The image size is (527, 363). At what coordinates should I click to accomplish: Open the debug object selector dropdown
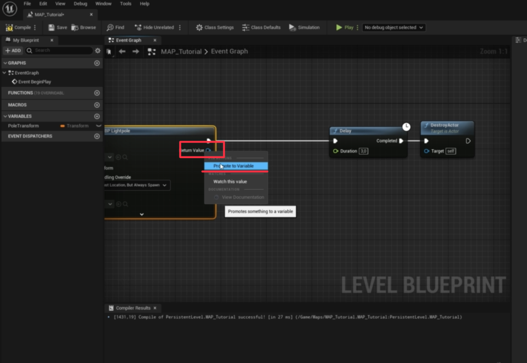click(394, 28)
